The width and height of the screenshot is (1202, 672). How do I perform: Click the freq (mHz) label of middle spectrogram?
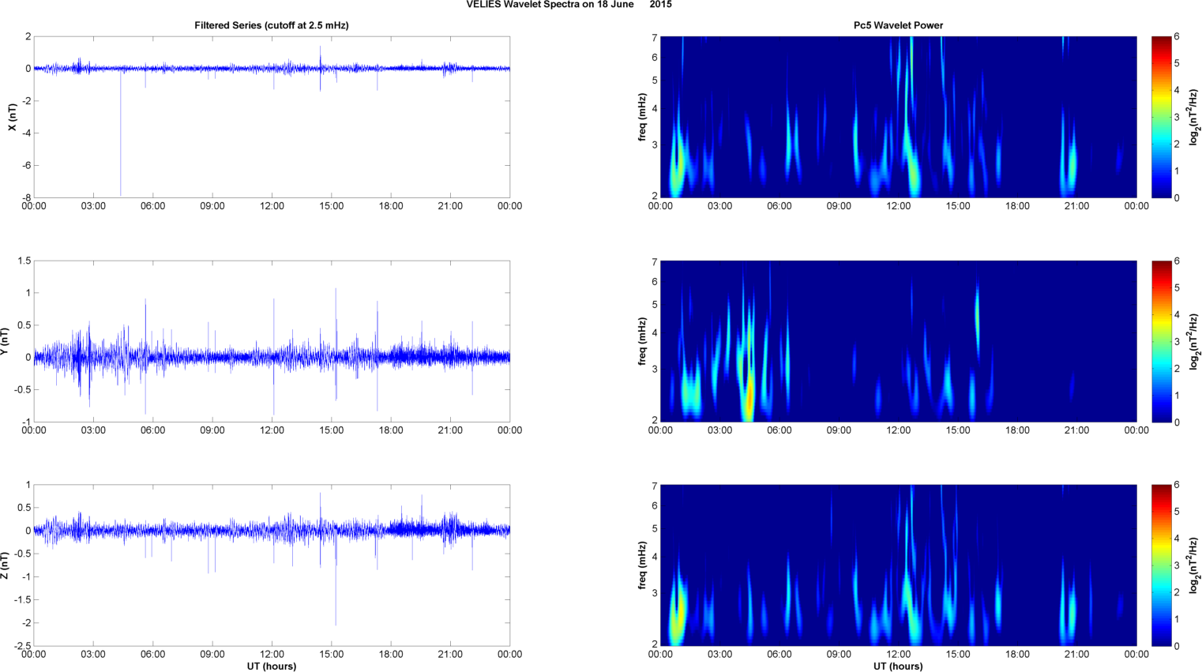coord(643,341)
